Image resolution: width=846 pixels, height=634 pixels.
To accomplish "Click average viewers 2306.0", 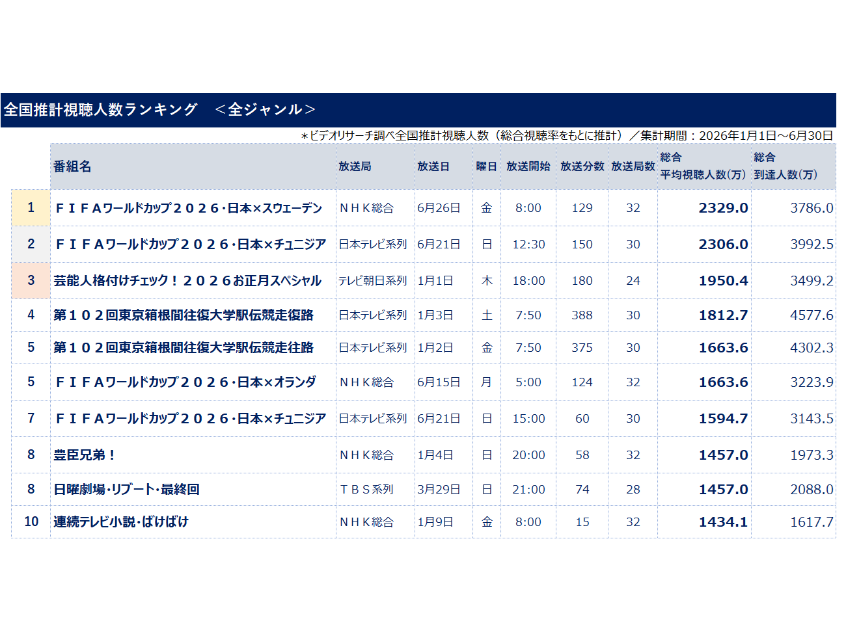I will (x=723, y=244).
